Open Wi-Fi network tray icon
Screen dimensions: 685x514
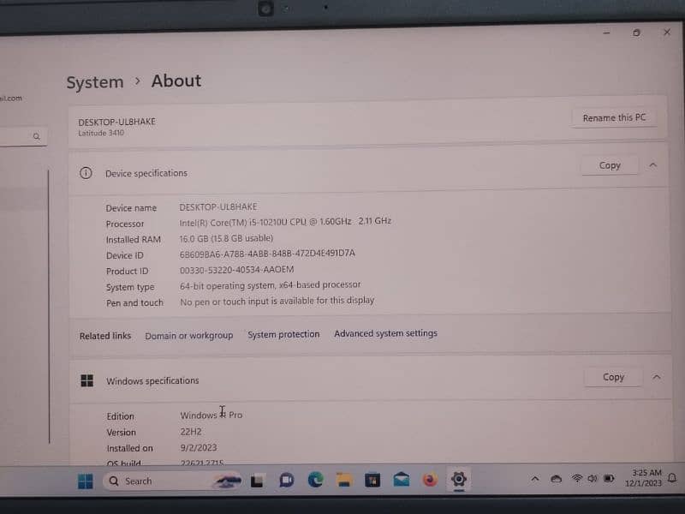click(x=576, y=479)
